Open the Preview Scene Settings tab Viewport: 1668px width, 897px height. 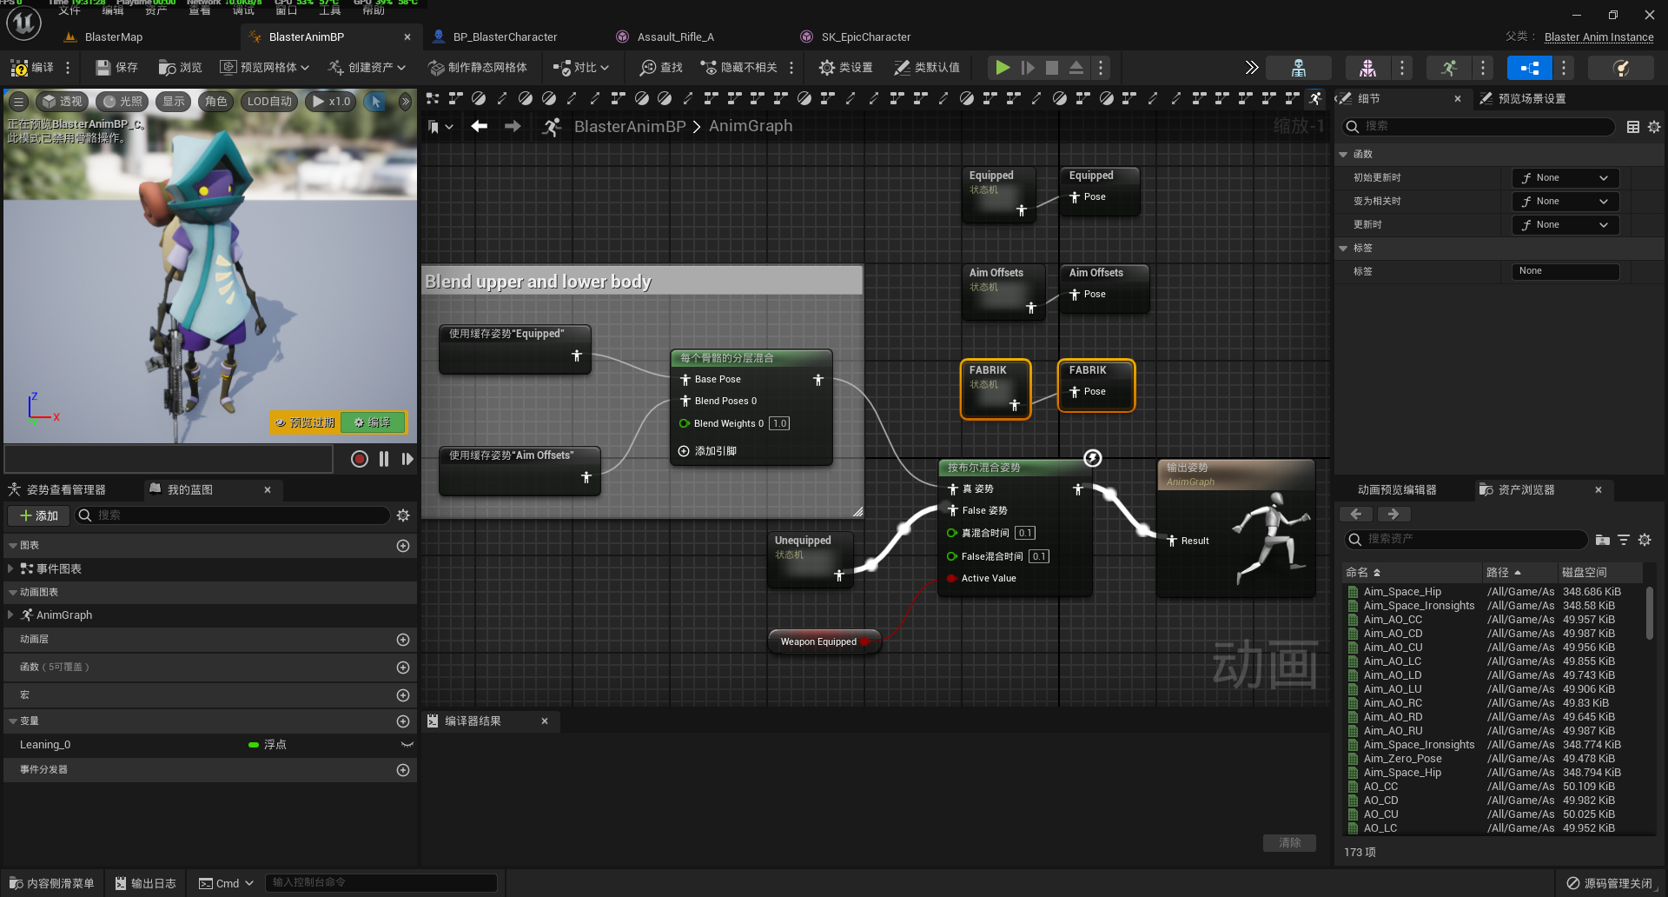[1532, 99]
